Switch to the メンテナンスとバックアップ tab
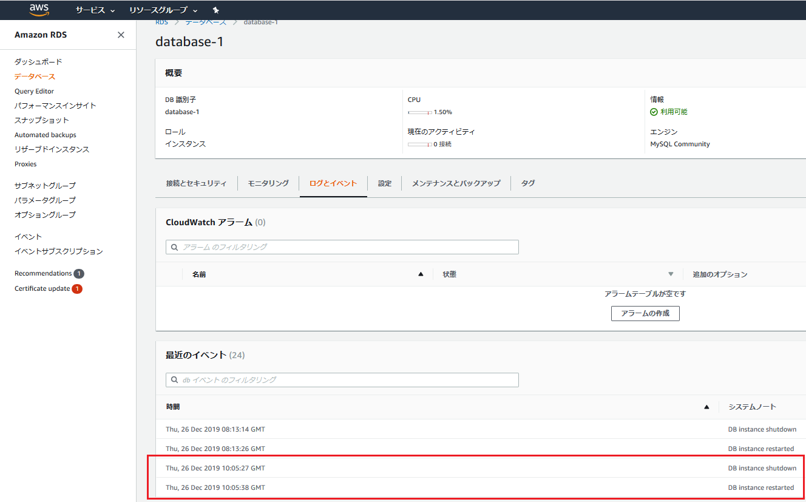This screenshot has width=806, height=502. (455, 183)
